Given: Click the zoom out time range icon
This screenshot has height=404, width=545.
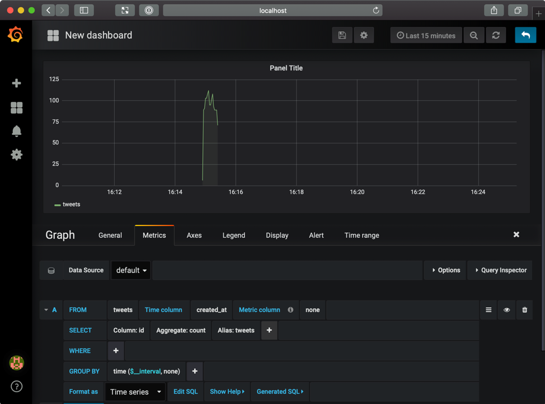Looking at the screenshot, I should (474, 35).
